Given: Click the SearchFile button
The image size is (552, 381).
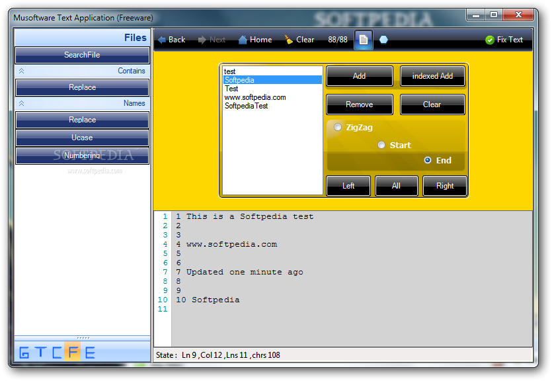Looking at the screenshot, I should pos(82,55).
